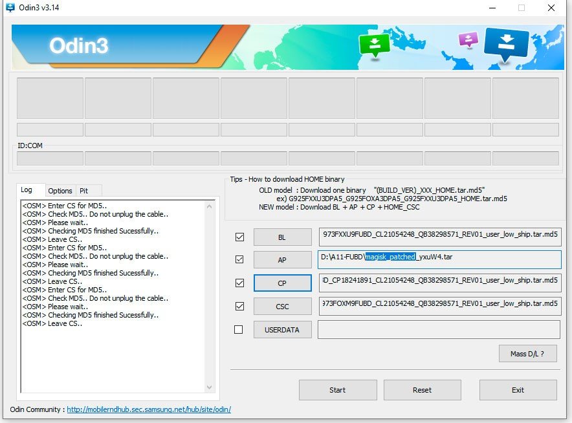Screen dimensions: 572x423
Task: Click the AP magisk_patched file path field
Action: (439, 259)
